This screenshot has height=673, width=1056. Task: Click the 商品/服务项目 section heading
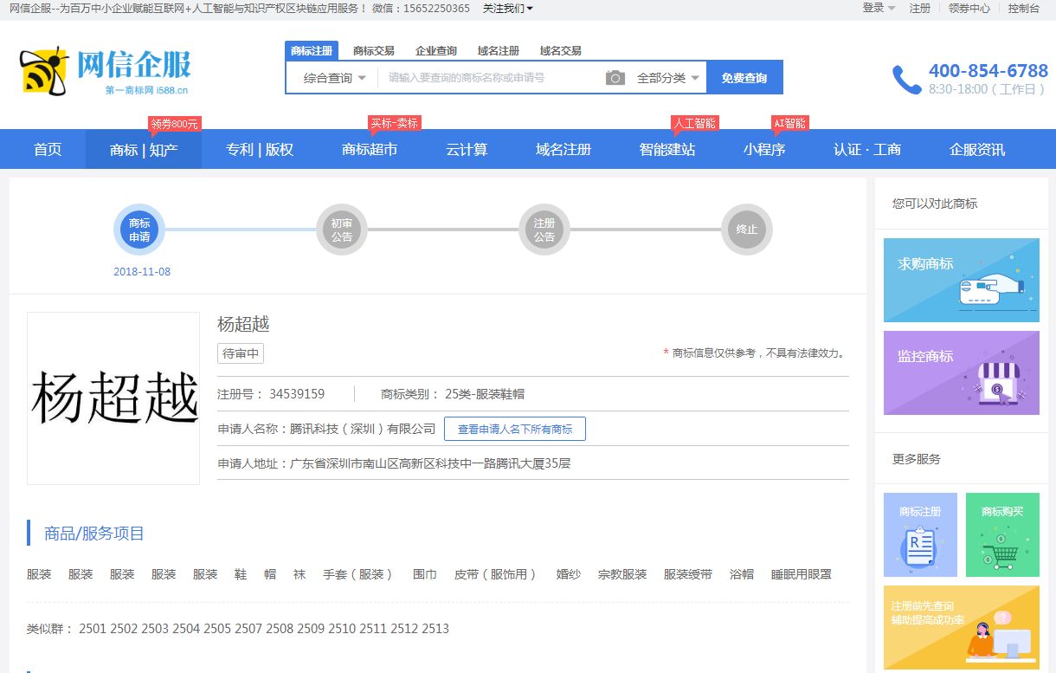click(94, 534)
